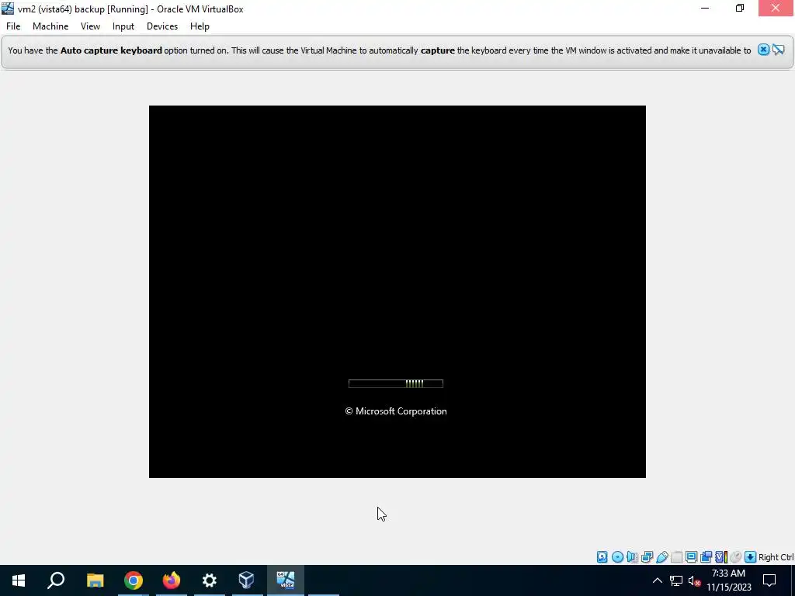Close the VirtualBox VM window
Viewport: 795px width, 596px height.
click(776, 9)
